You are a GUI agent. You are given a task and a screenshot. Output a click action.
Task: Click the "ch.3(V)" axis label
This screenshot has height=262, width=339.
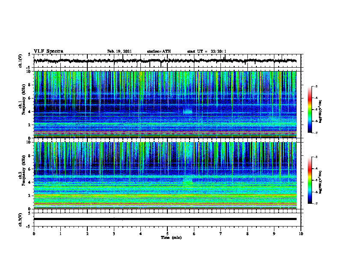pos(21,220)
